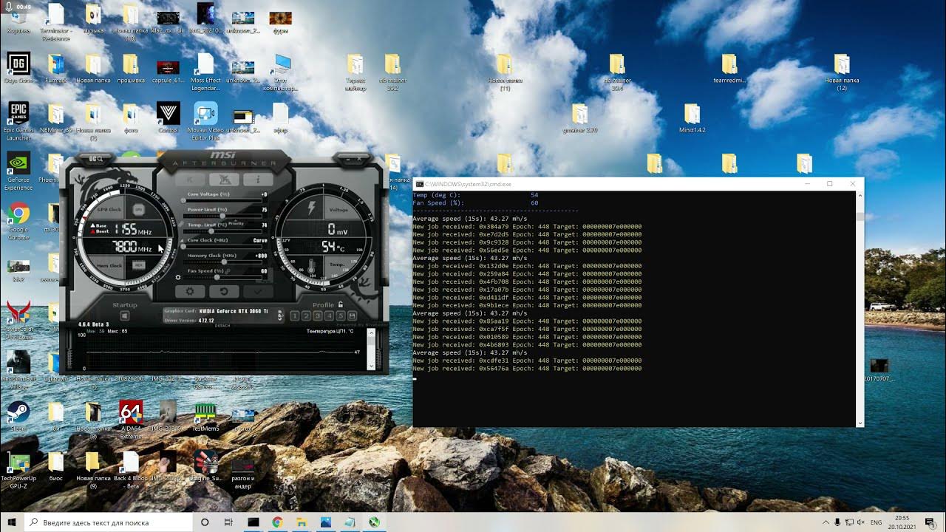Open Task View on taskbar
Viewport: 946px width, 532px height.
(228, 522)
